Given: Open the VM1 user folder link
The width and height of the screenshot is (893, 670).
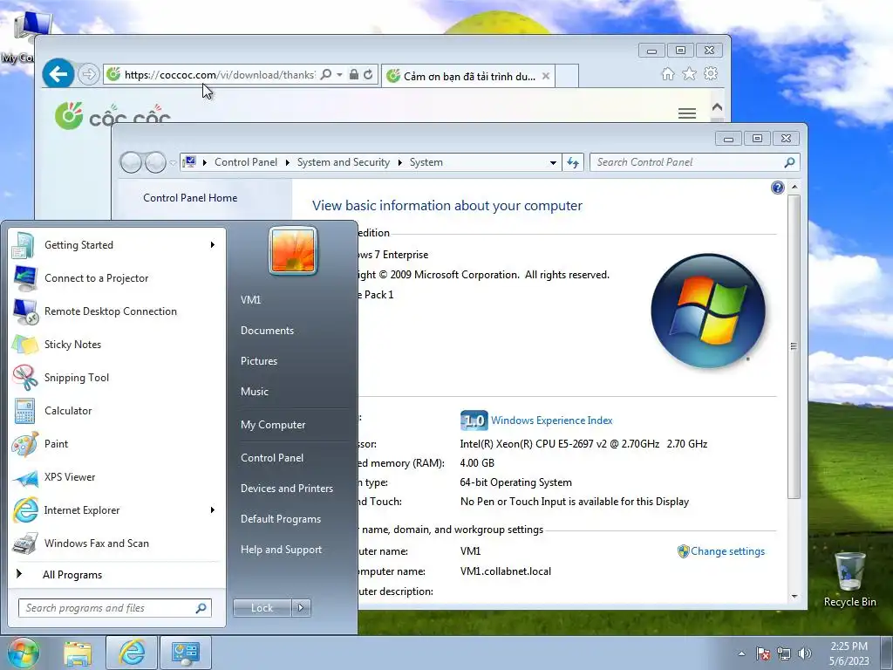Looking at the screenshot, I should [x=250, y=300].
